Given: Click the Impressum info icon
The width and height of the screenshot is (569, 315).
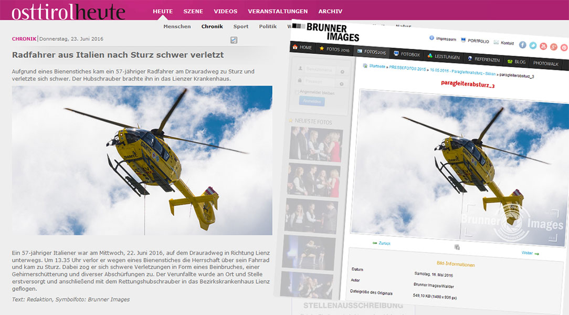Looking at the screenshot, I should coord(431,38).
